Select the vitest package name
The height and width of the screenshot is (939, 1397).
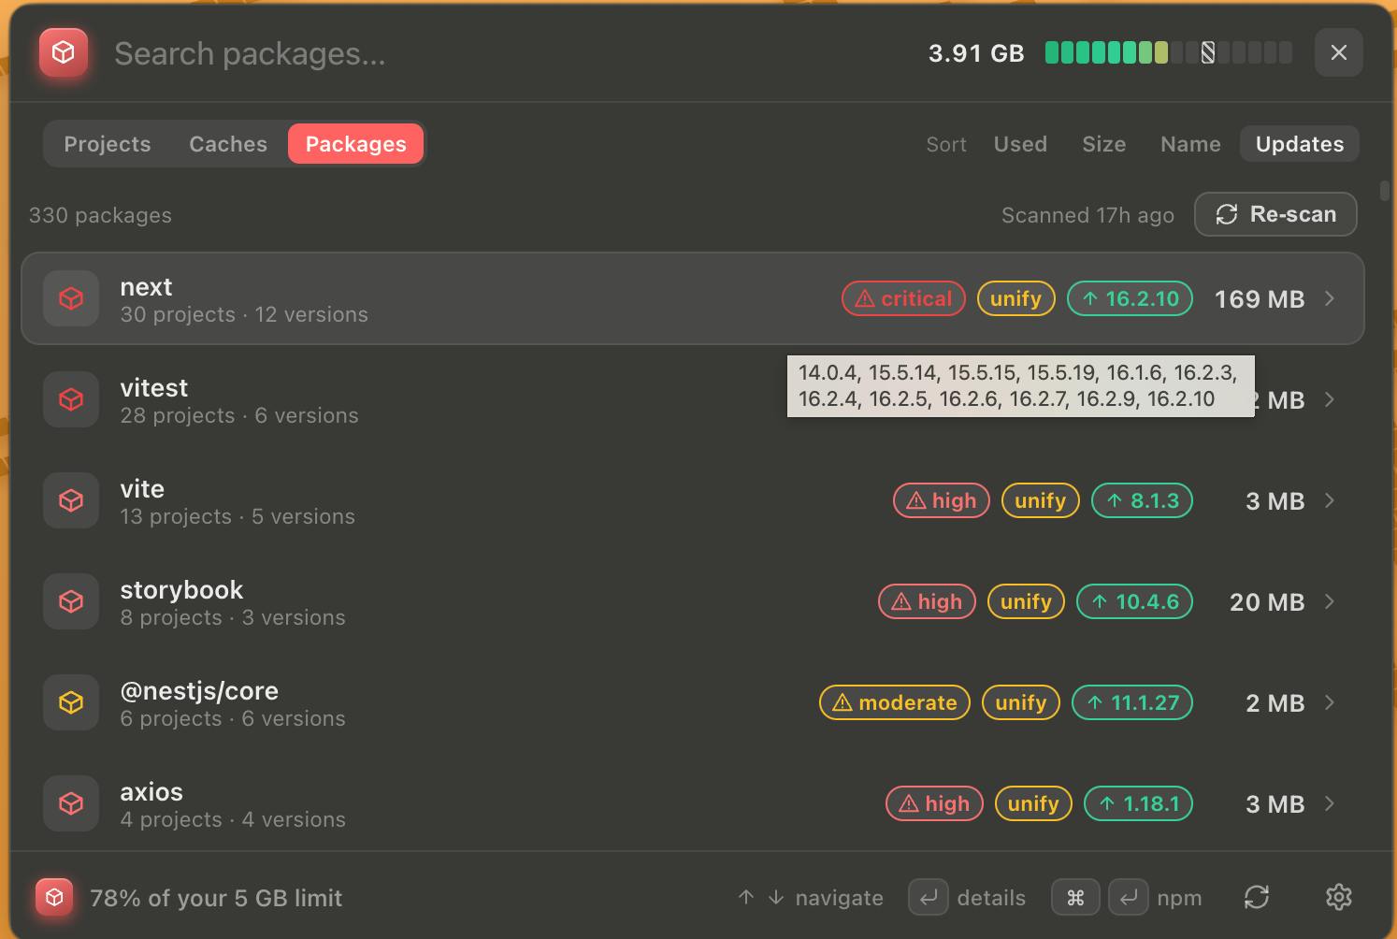point(154,388)
